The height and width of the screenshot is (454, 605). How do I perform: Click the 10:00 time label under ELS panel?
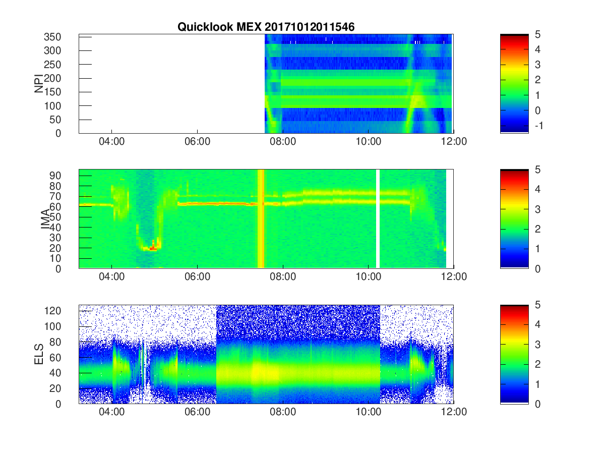[x=369, y=413]
